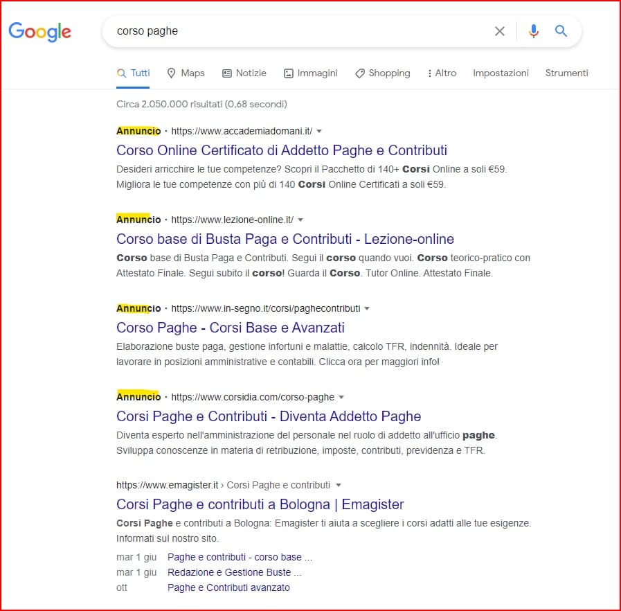Click the corsidia.com/corso-paghe URL text

[253, 397]
